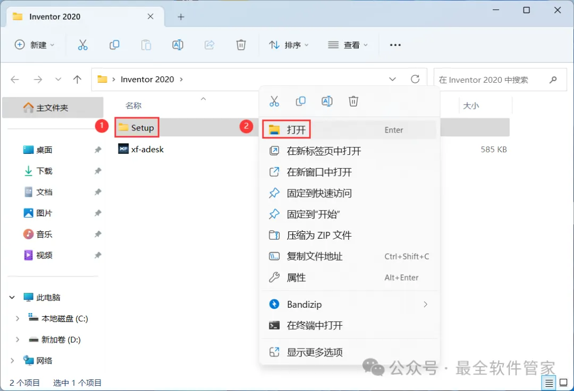
Task: Click the 585 KB size cell
Action: (x=493, y=150)
